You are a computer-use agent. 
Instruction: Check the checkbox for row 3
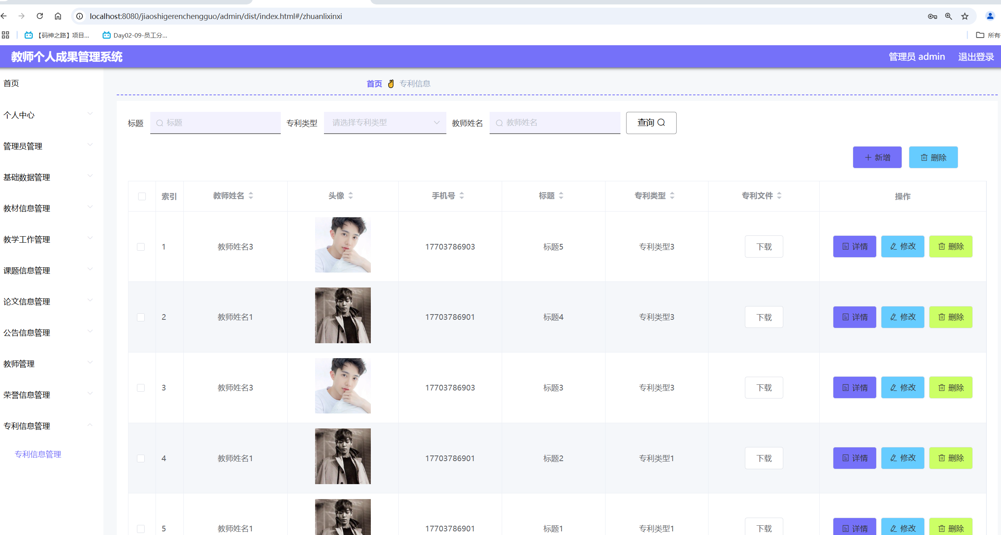(141, 388)
